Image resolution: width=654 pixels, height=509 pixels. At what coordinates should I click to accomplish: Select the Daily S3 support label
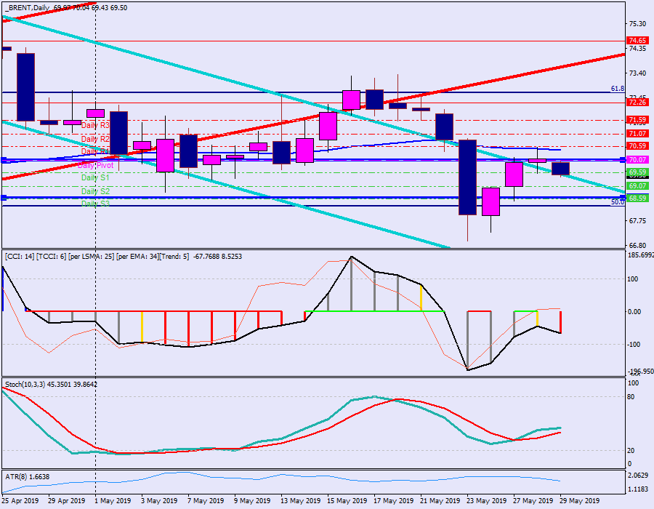pos(95,204)
